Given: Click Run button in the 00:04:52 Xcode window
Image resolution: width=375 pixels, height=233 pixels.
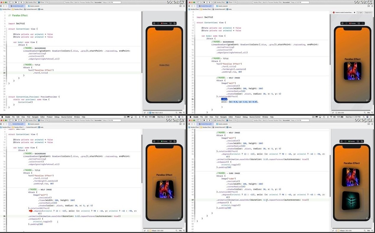Looking at the screenshot, I should coord(16,120).
